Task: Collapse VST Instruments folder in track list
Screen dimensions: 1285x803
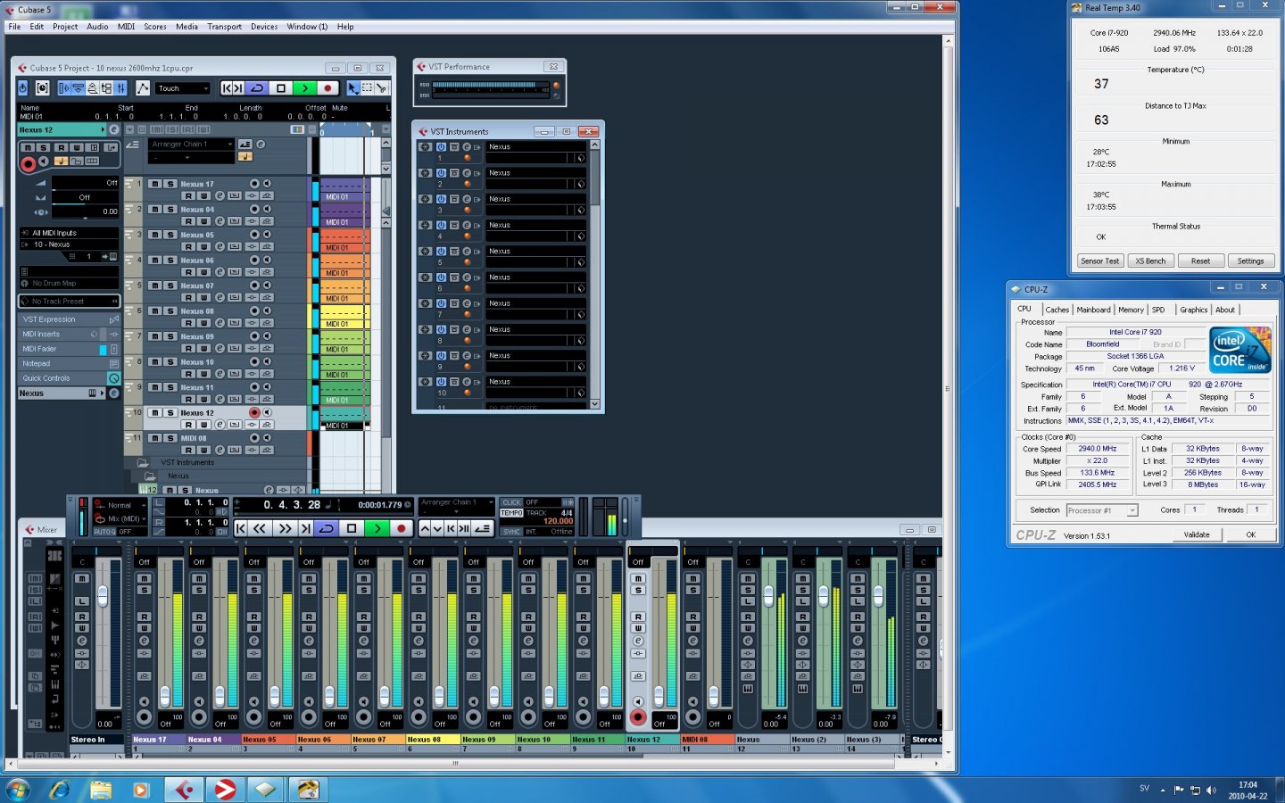Action: 143,463
